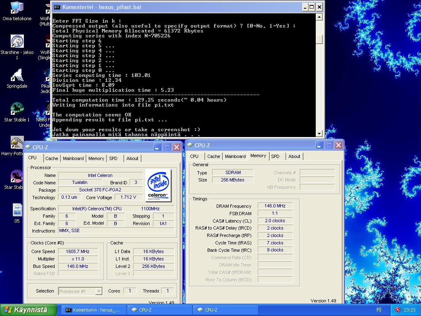
Task: Open the Käynnistä start button
Action: coord(28,310)
